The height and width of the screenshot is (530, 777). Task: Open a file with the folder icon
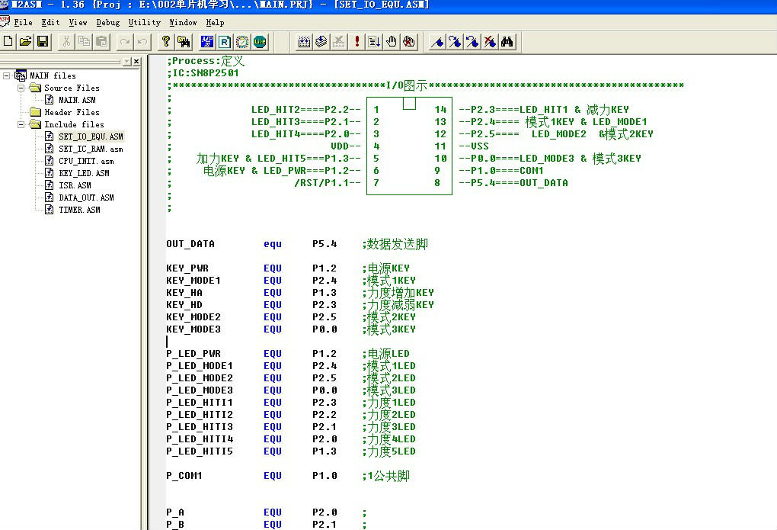point(25,41)
